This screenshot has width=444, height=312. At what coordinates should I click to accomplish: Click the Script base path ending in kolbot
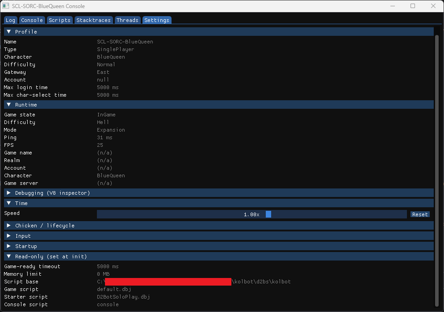point(194,282)
